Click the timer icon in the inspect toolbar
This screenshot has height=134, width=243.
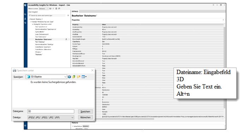click(56, 9)
